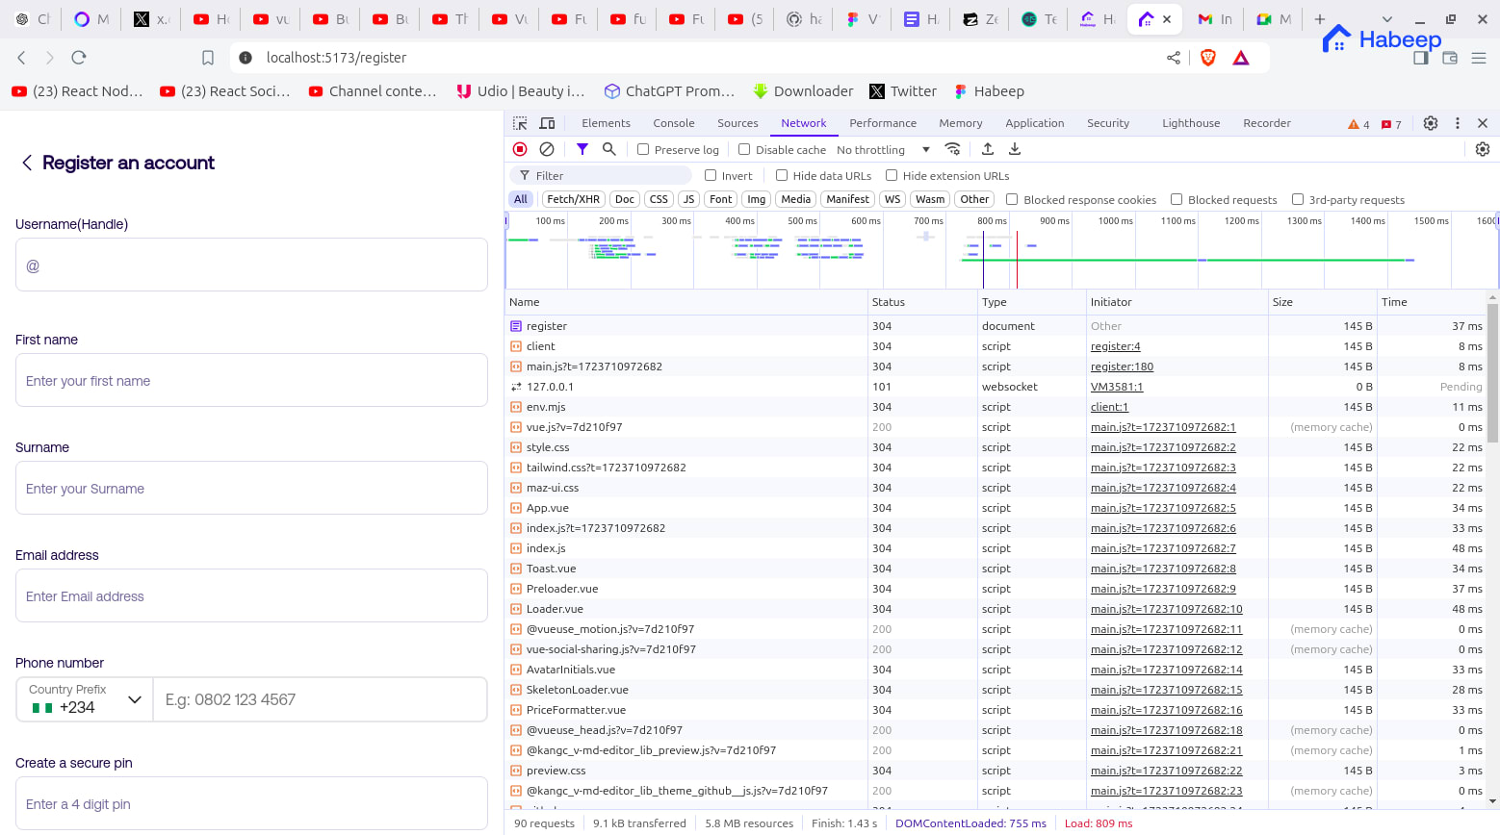Image resolution: width=1500 pixels, height=835 pixels.
Task: Tick the Hide data URLs checkbox
Action: pos(782,176)
